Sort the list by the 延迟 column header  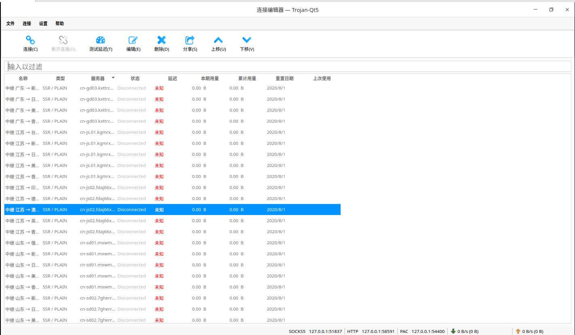click(172, 79)
